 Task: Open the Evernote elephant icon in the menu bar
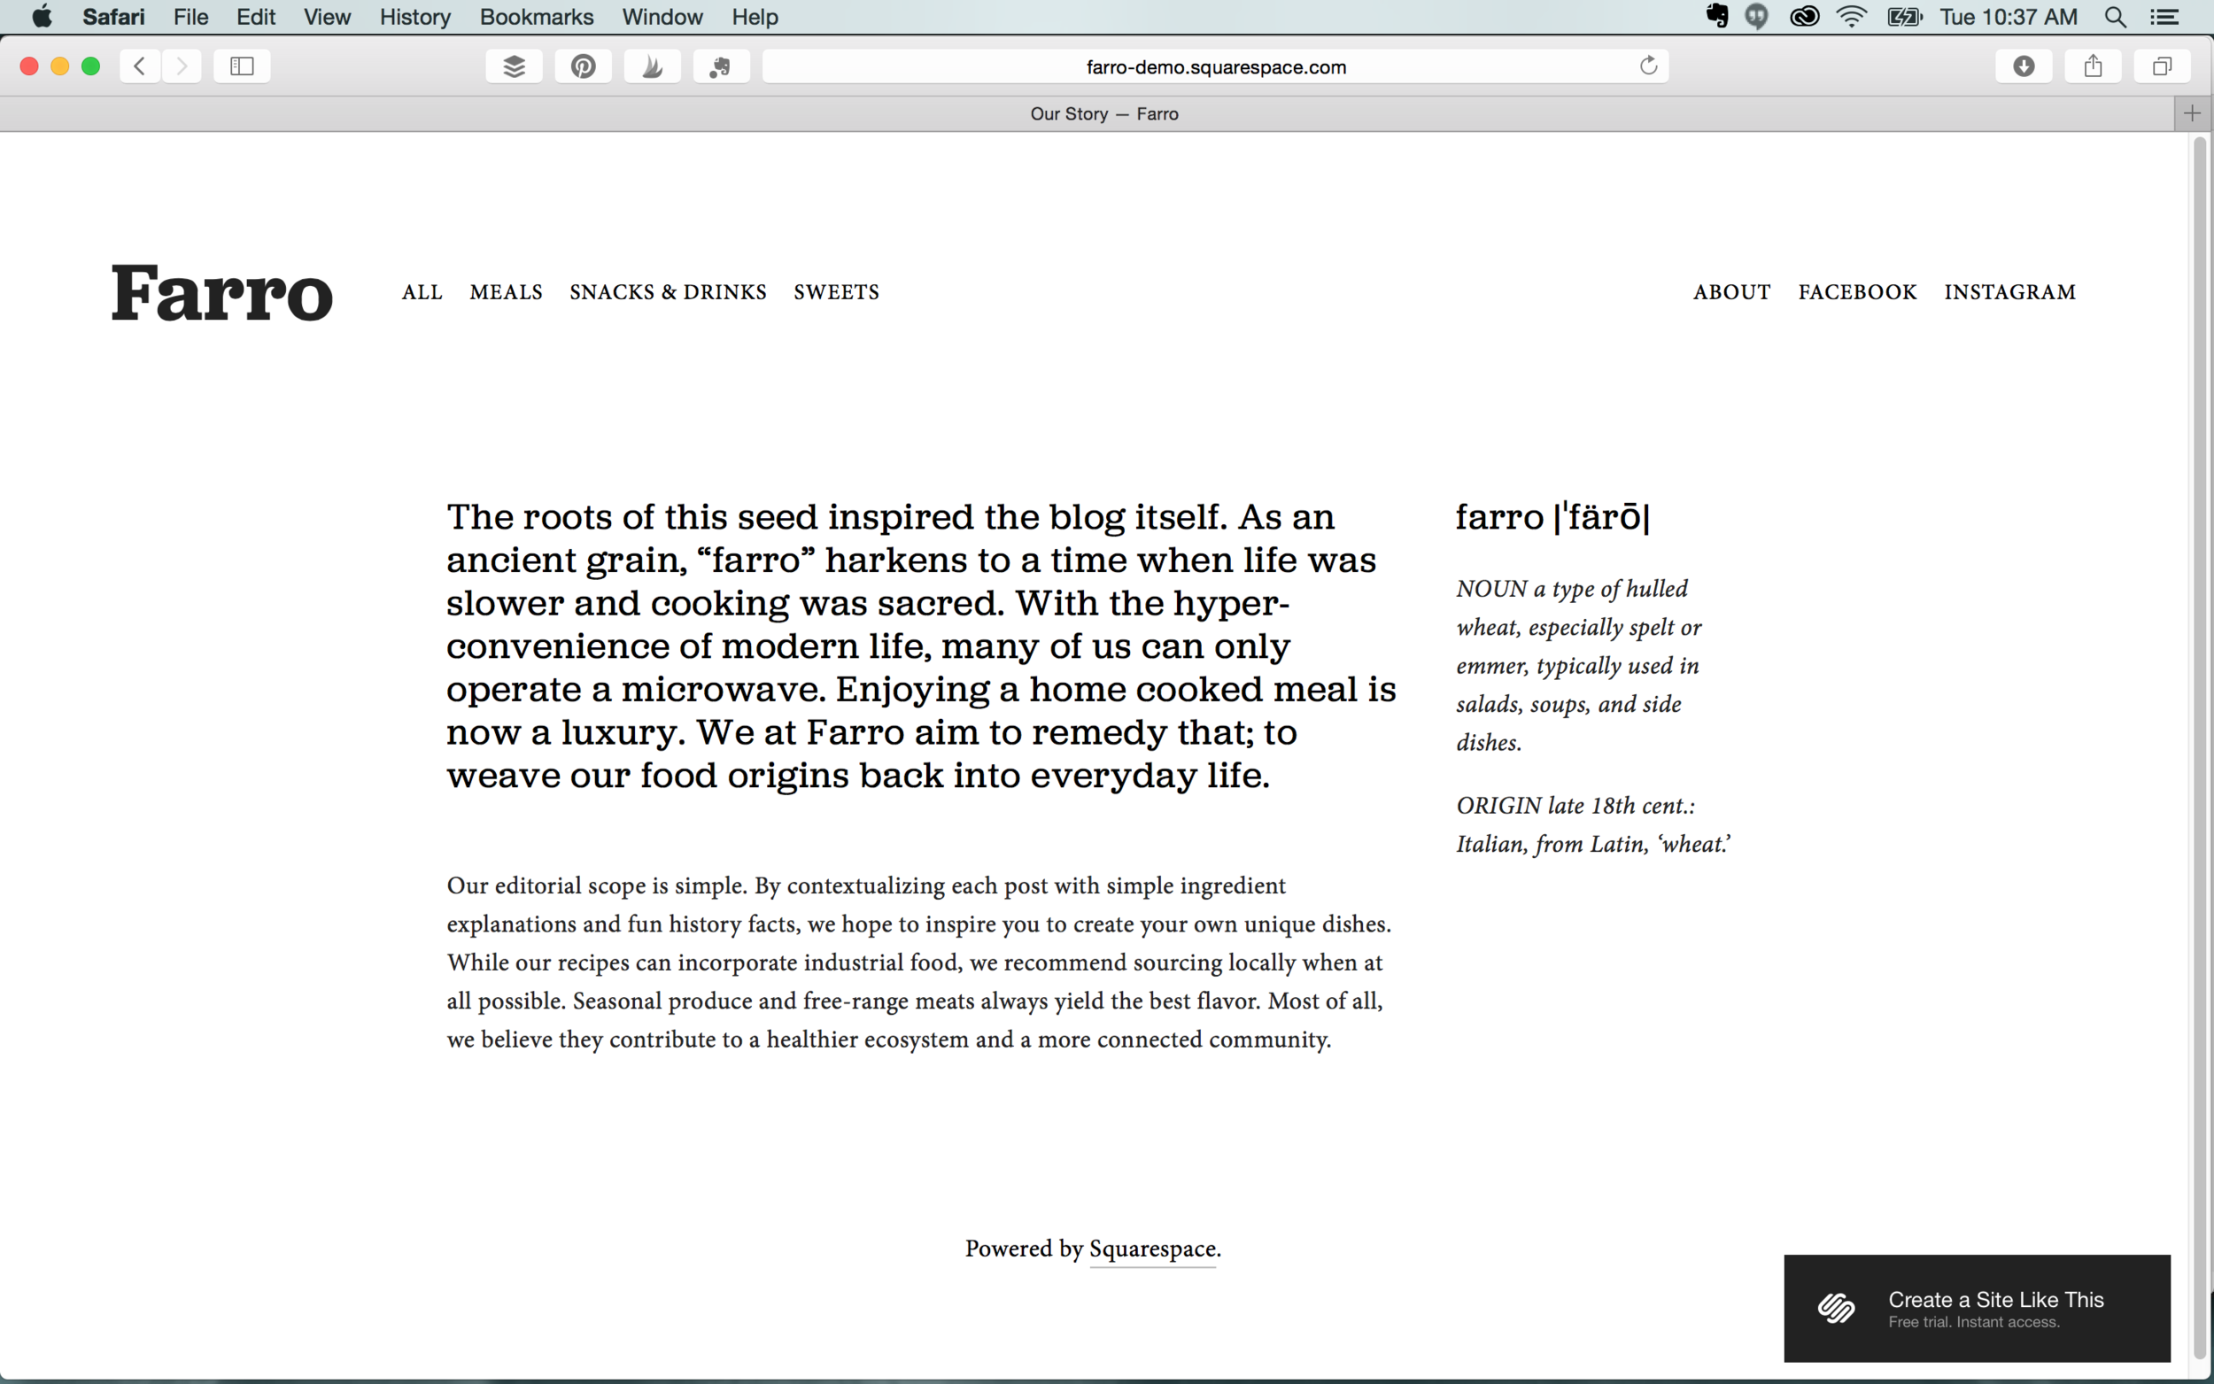point(1717,17)
